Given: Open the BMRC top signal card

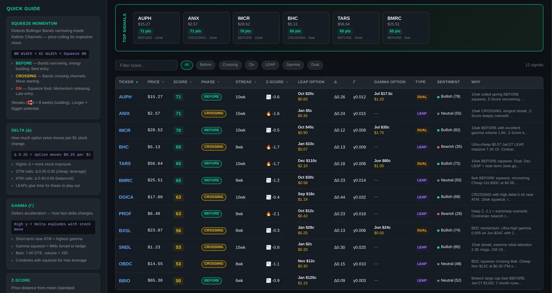Looking at the screenshot, I should tap(406, 28).
